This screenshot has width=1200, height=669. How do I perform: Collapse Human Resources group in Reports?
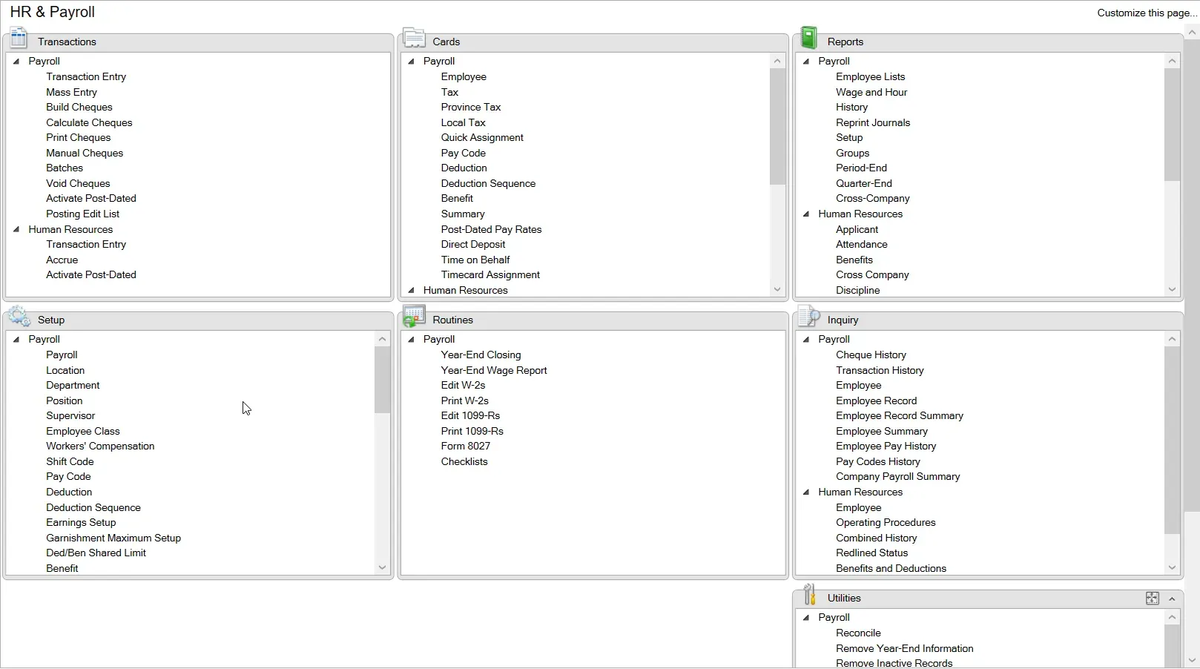coord(806,214)
